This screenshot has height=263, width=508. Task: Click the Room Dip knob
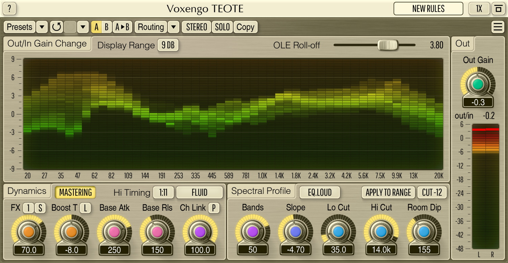click(424, 232)
